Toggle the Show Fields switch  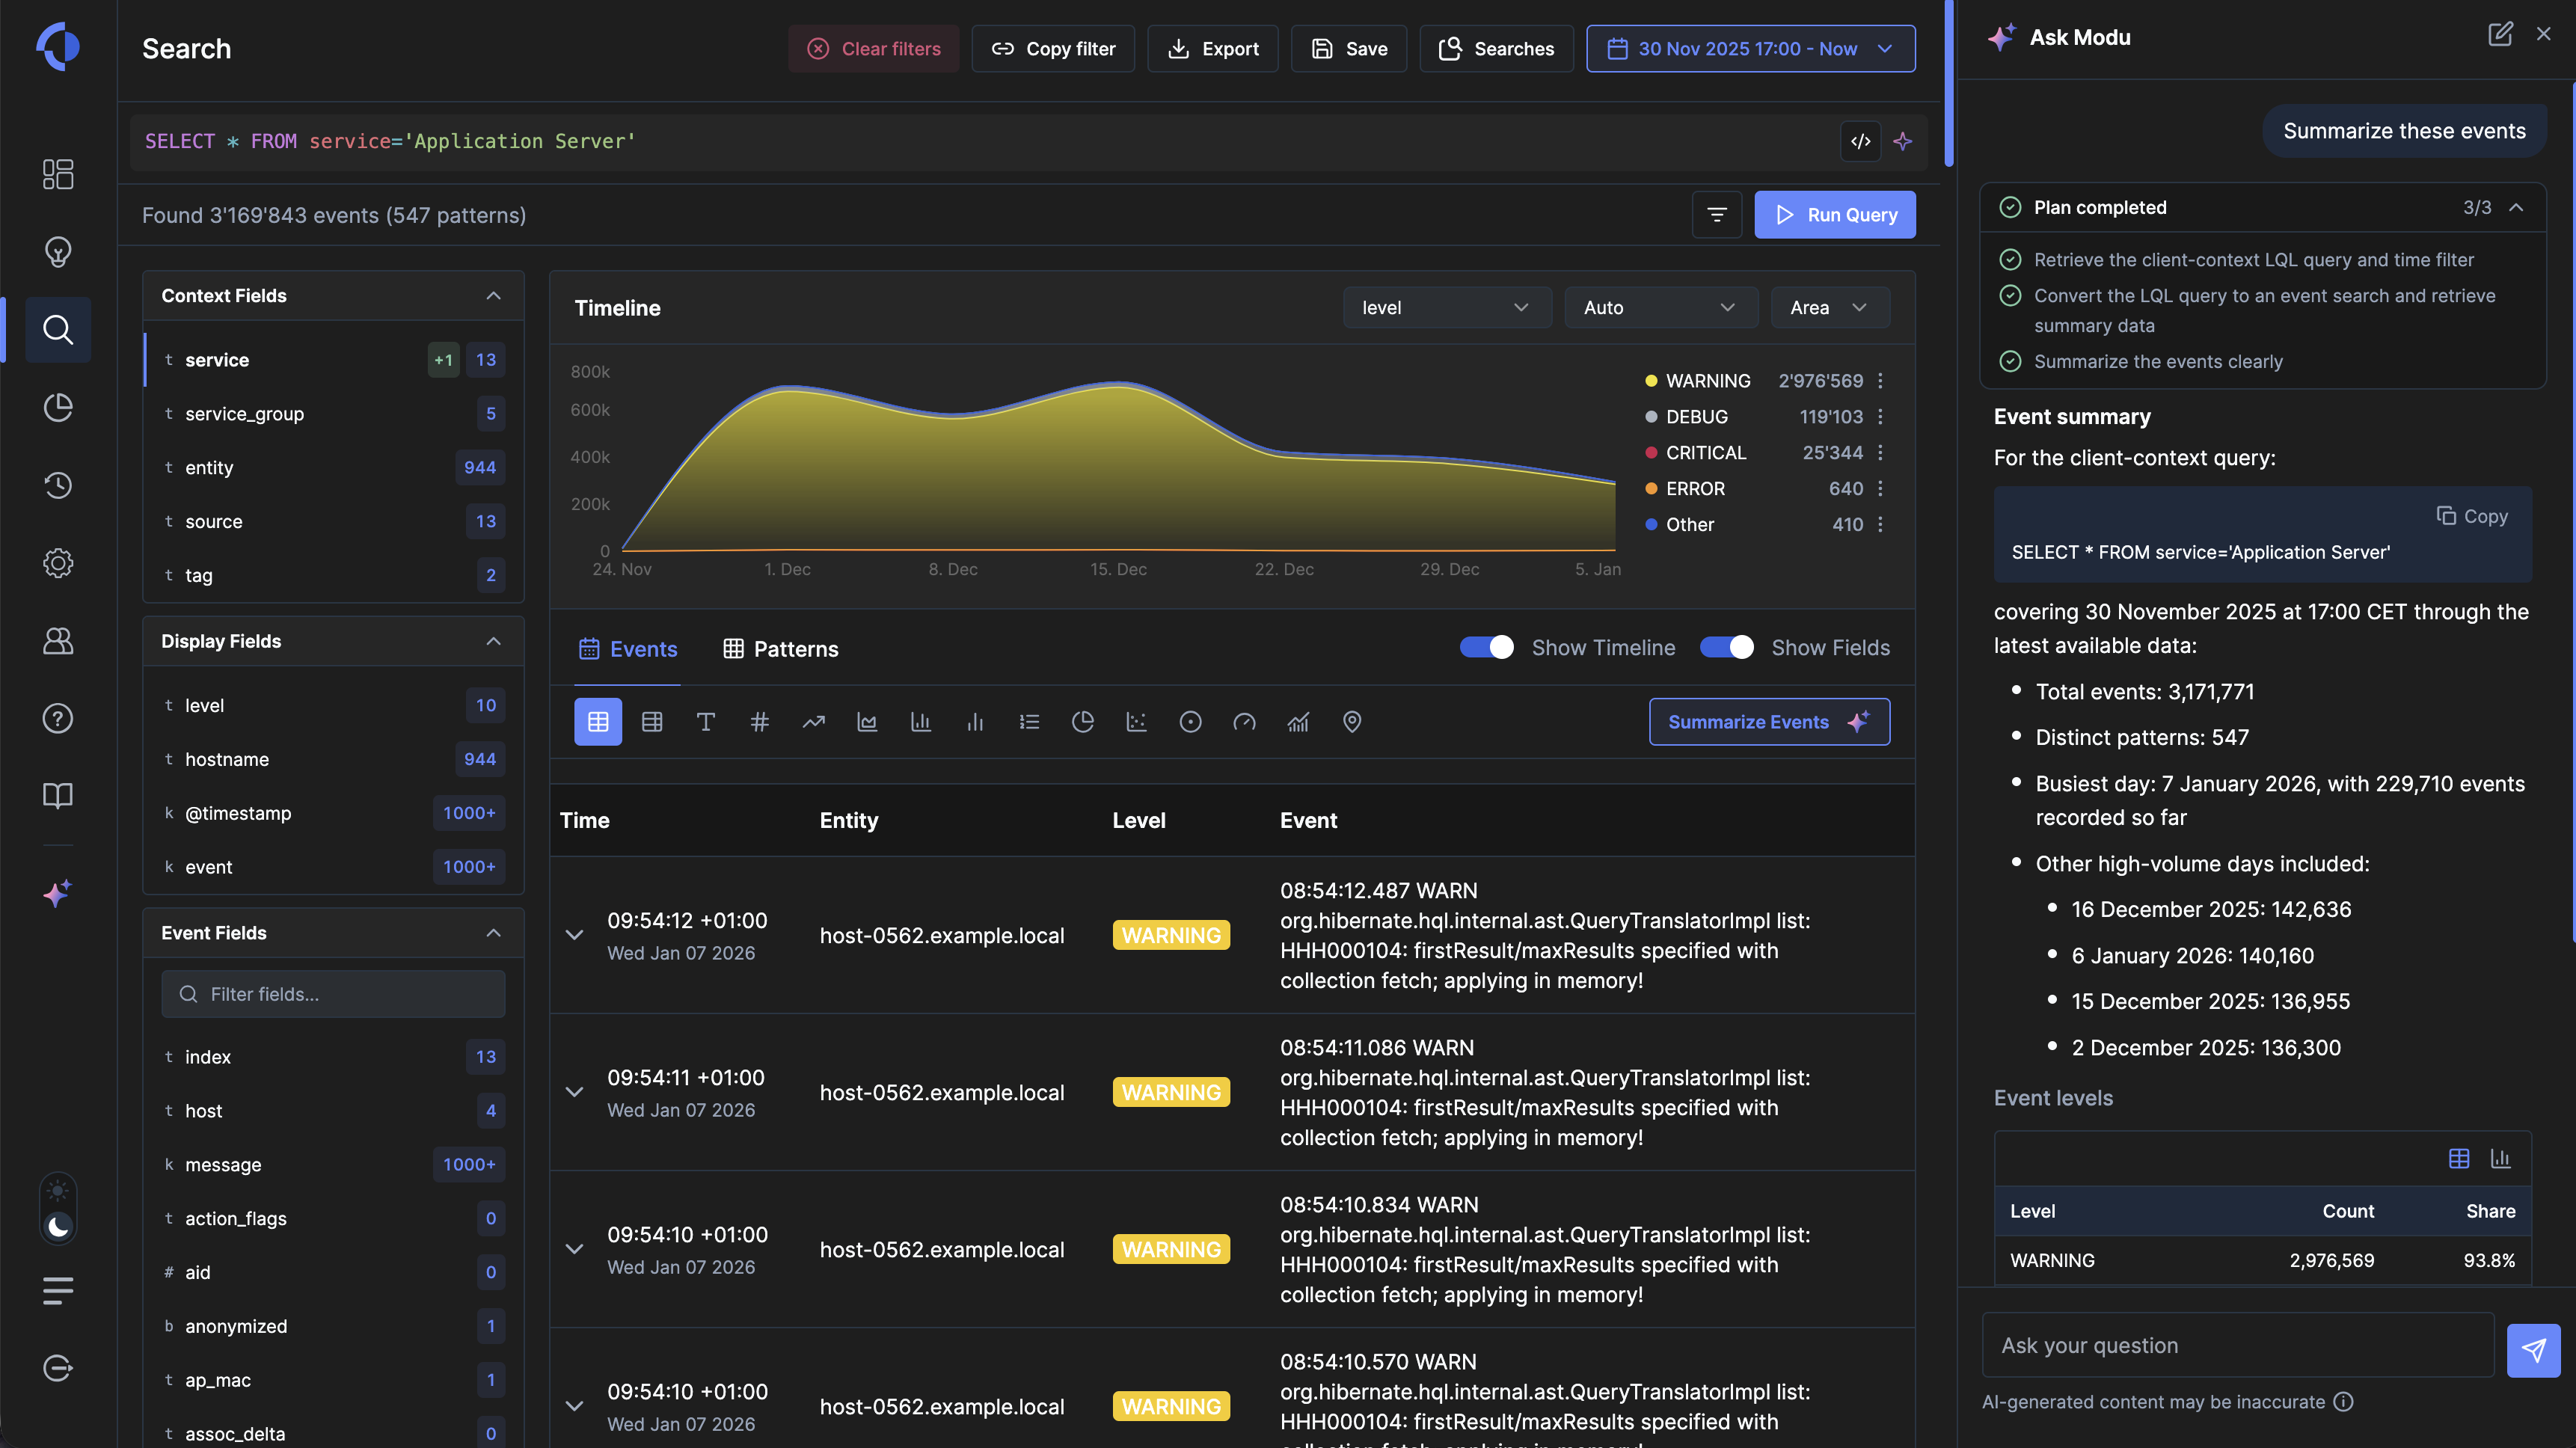pos(1726,648)
